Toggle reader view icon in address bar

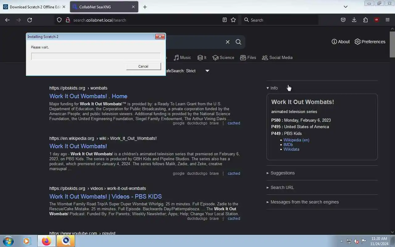[x=225, y=20]
